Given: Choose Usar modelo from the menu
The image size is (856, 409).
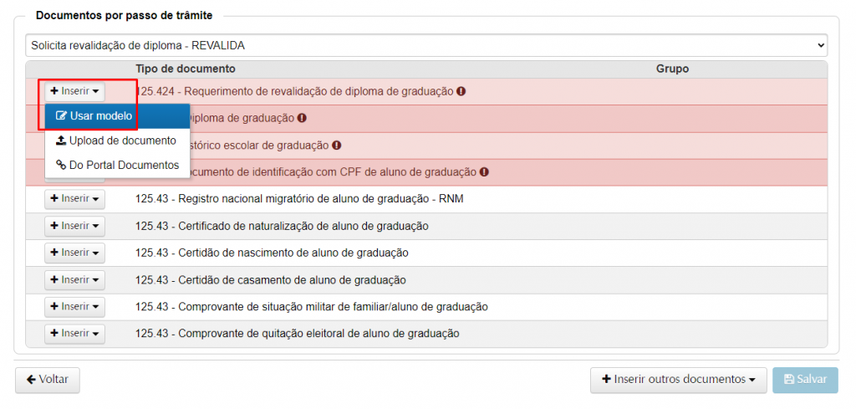Looking at the screenshot, I should (100, 116).
